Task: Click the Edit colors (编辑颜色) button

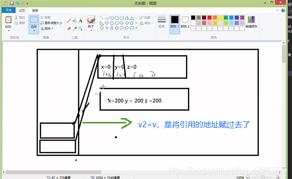Action: pyautogui.click(x=251, y=22)
